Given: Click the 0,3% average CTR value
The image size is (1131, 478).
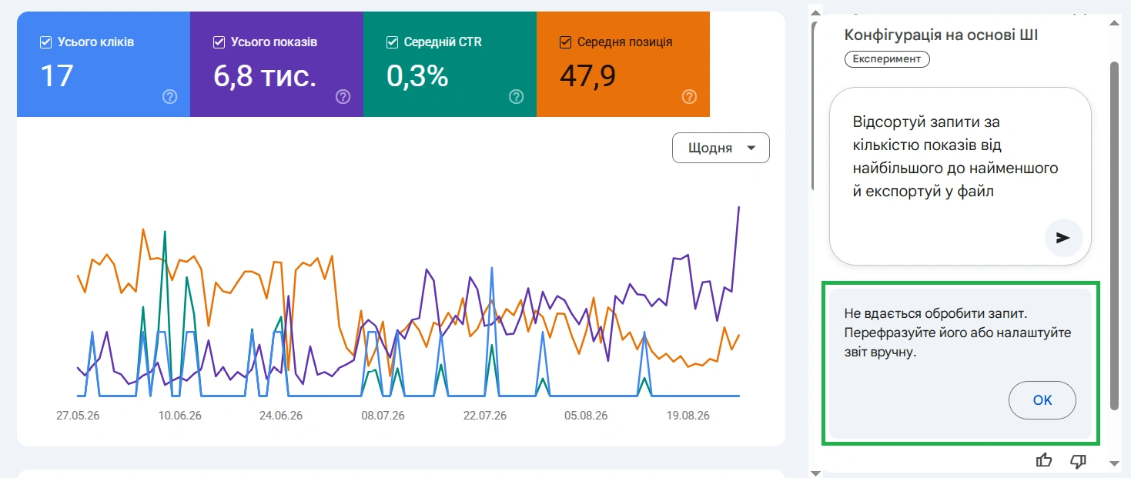Looking at the screenshot, I should click(x=417, y=76).
